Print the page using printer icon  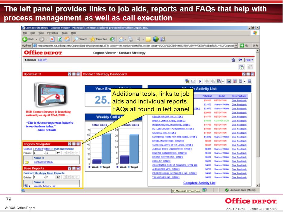130,39
